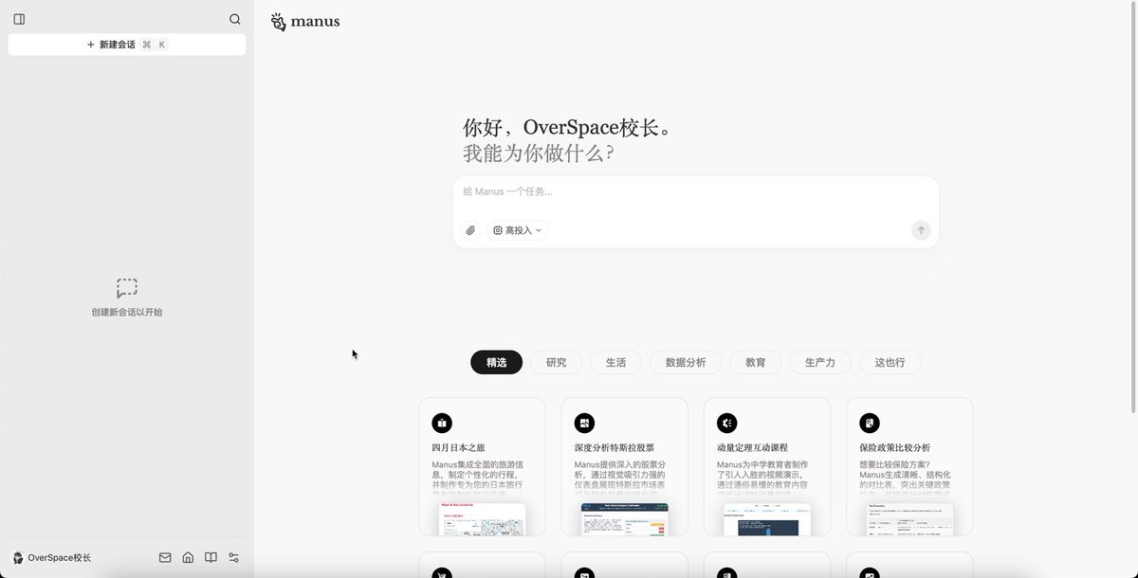This screenshot has height=578, width=1138.
Task: Select the 生产力 category tab
Action: (820, 362)
